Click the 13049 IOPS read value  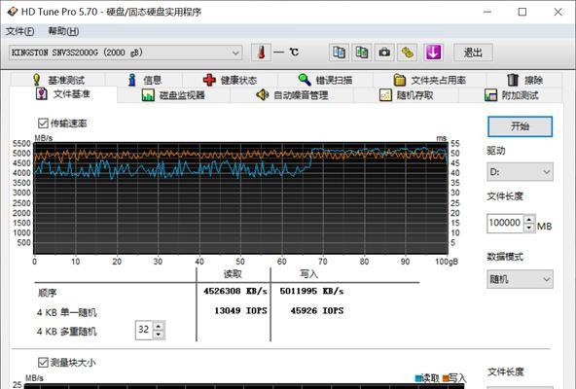click(x=240, y=311)
